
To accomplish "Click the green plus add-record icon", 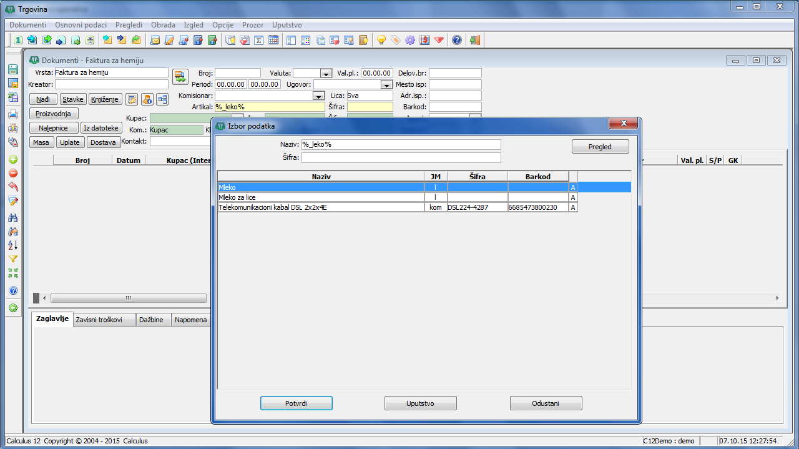I will click(x=12, y=159).
